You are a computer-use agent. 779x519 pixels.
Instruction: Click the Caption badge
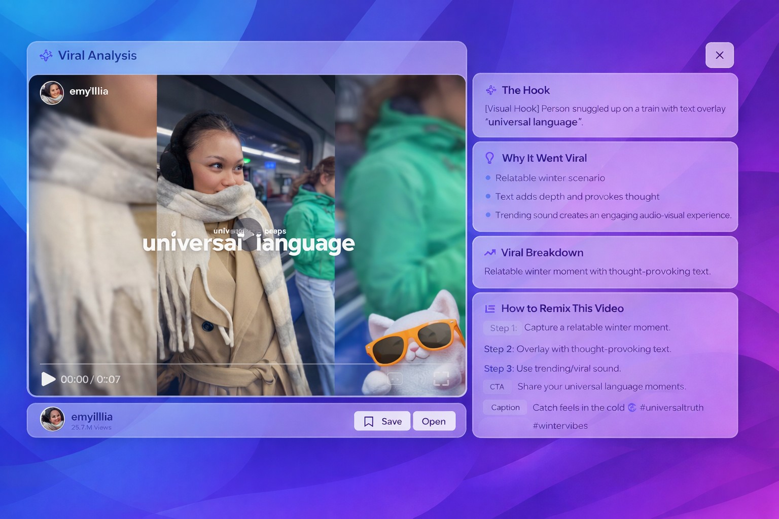click(505, 407)
